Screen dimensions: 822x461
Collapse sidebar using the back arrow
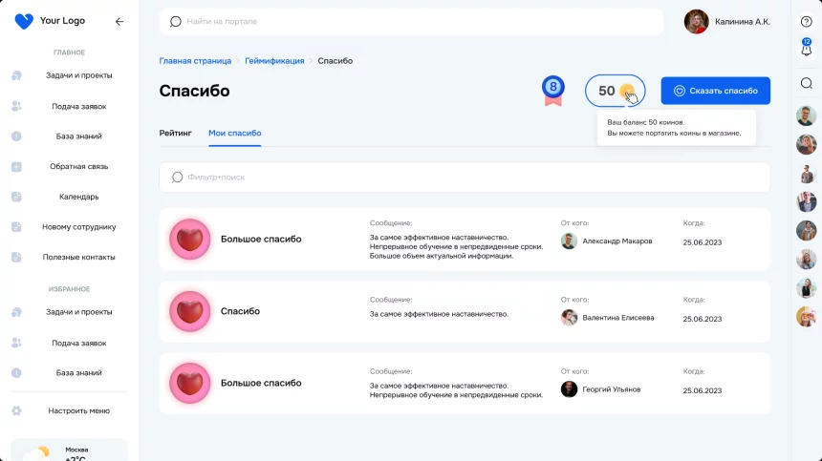tap(119, 21)
